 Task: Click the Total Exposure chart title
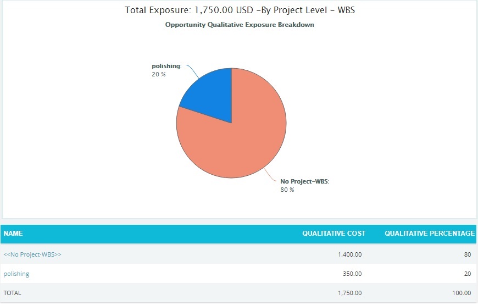click(x=240, y=10)
